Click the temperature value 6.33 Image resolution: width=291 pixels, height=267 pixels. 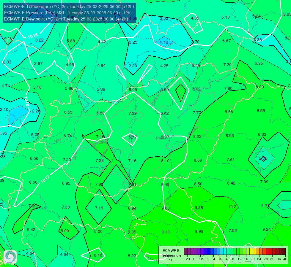[262, 134]
